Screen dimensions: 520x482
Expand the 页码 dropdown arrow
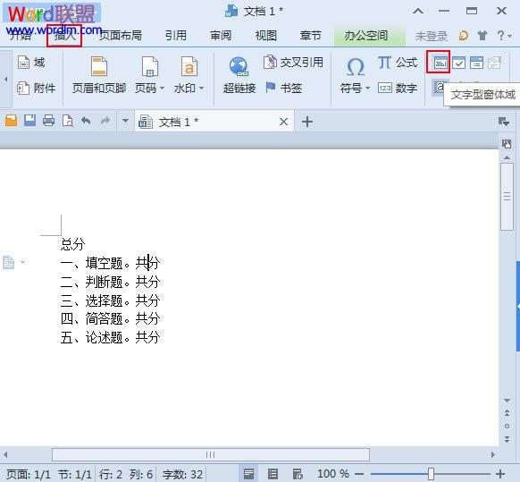pyautogui.click(x=163, y=89)
